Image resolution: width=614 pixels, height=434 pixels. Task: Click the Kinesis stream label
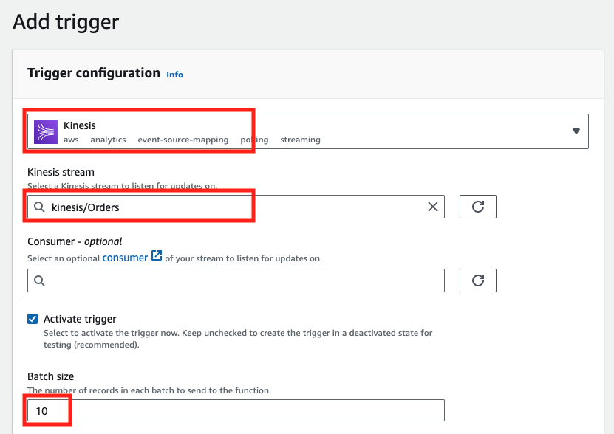coord(61,172)
